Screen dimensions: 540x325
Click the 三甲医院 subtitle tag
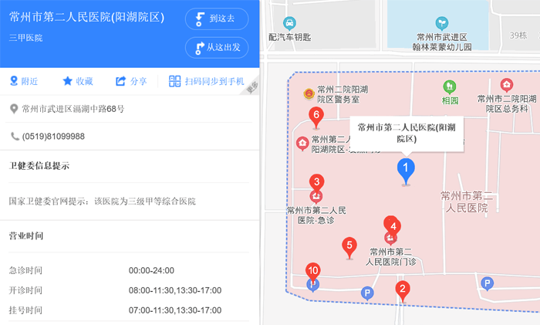(25, 38)
